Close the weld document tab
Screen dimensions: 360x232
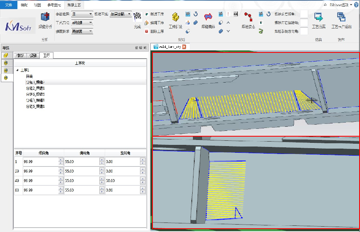(x=184, y=47)
